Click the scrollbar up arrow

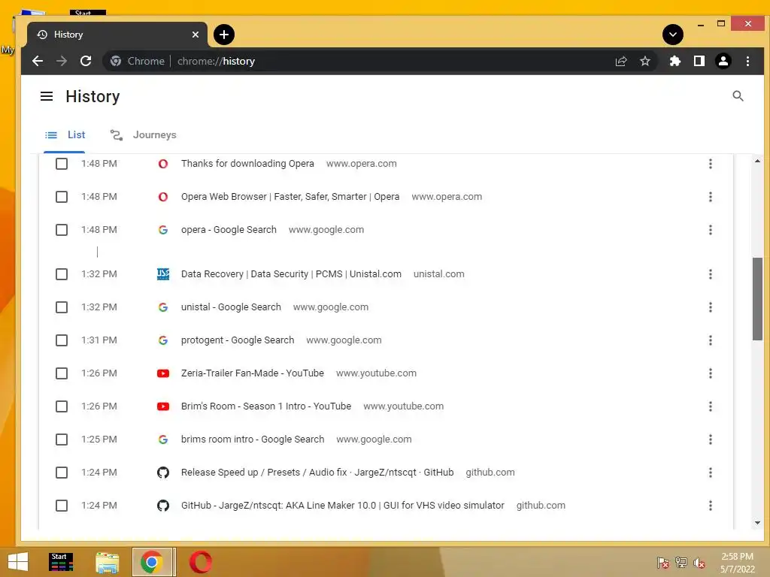[x=757, y=161]
